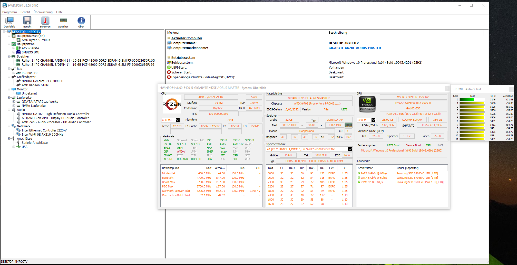Click the network icon for Intel Ethernet Controller I225-V
517x265 pixels.
(x=18, y=130)
